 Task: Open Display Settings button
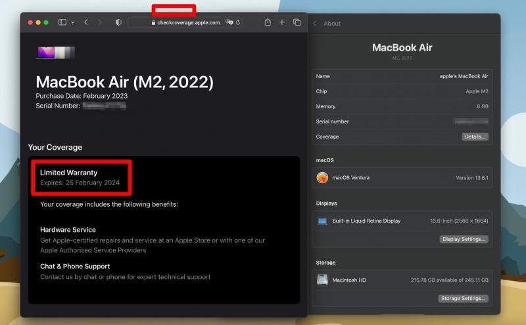click(x=464, y=239)
